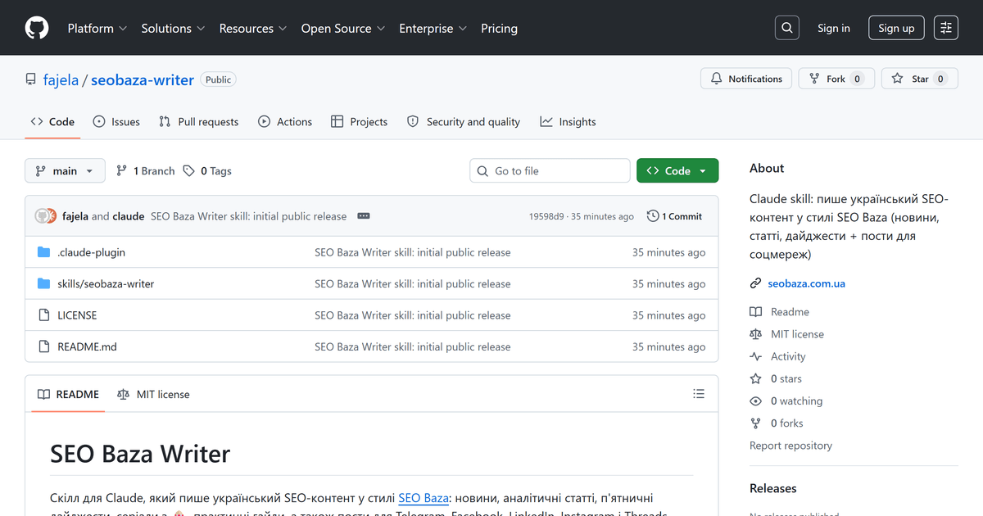Open fajela owner profile link

coord(61,79)
